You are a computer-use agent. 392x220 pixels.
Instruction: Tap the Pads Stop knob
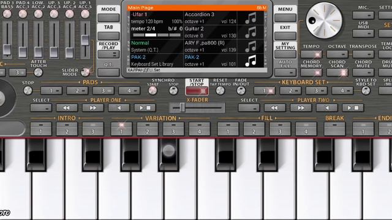pyautogui.click(x=28, y=90)
